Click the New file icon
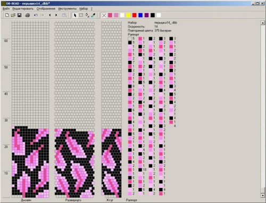266x203 pixels. [7, 15]
